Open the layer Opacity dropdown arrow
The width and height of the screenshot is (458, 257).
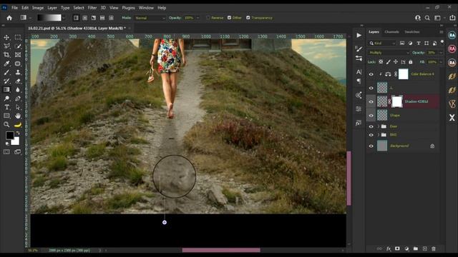(x=441, y=53)
